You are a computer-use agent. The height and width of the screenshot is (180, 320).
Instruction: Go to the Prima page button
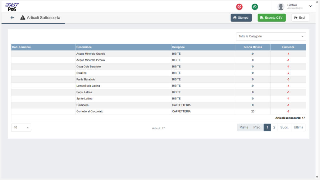pyautogui.click(x=244, y=127)
